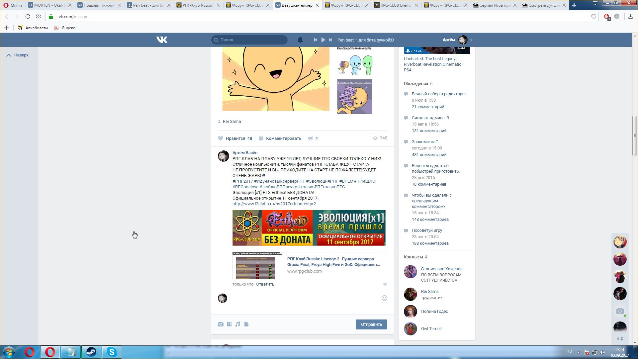Open the Знакомства discussion
This screenshot has width=638, height=359.
[425, 142]
